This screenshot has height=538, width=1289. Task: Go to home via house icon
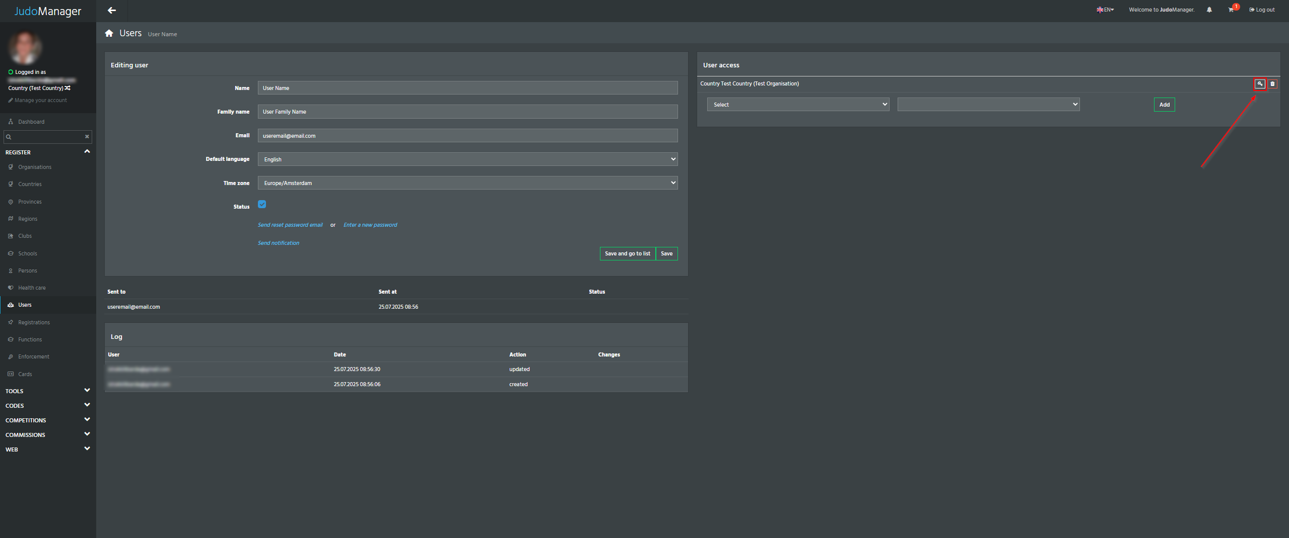[x=109, y=33]
